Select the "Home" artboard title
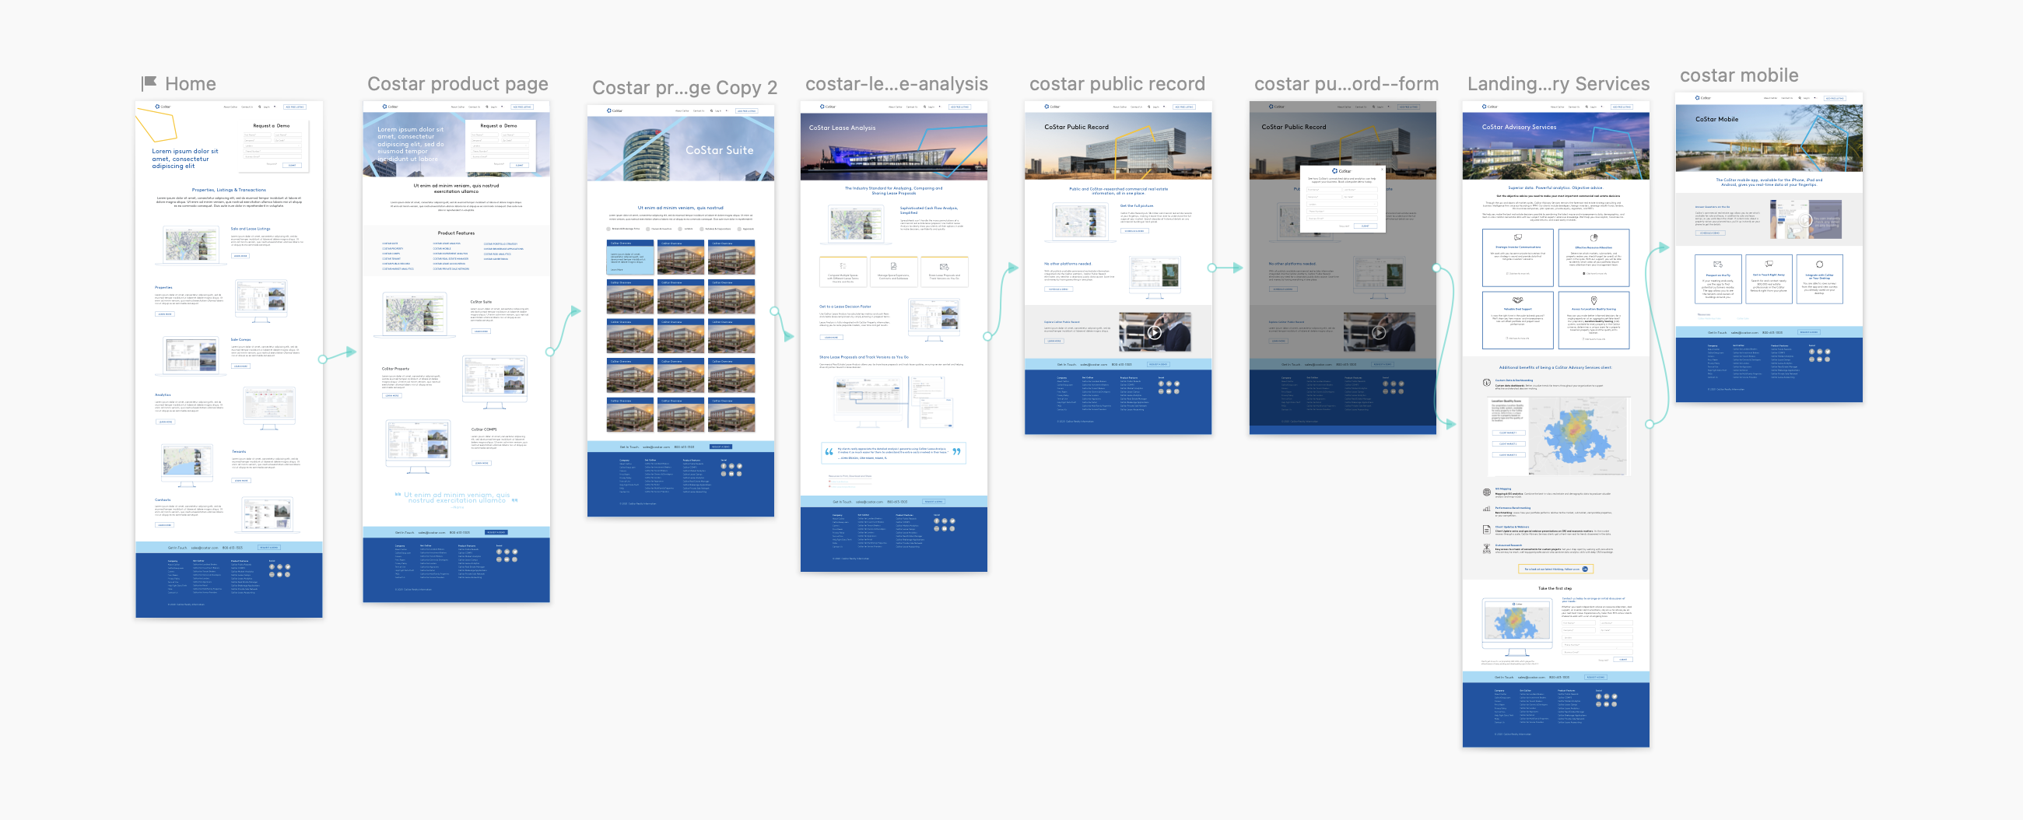 point(190,83)
